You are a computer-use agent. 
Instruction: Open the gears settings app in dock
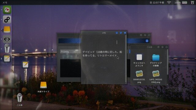click(7, 20)
